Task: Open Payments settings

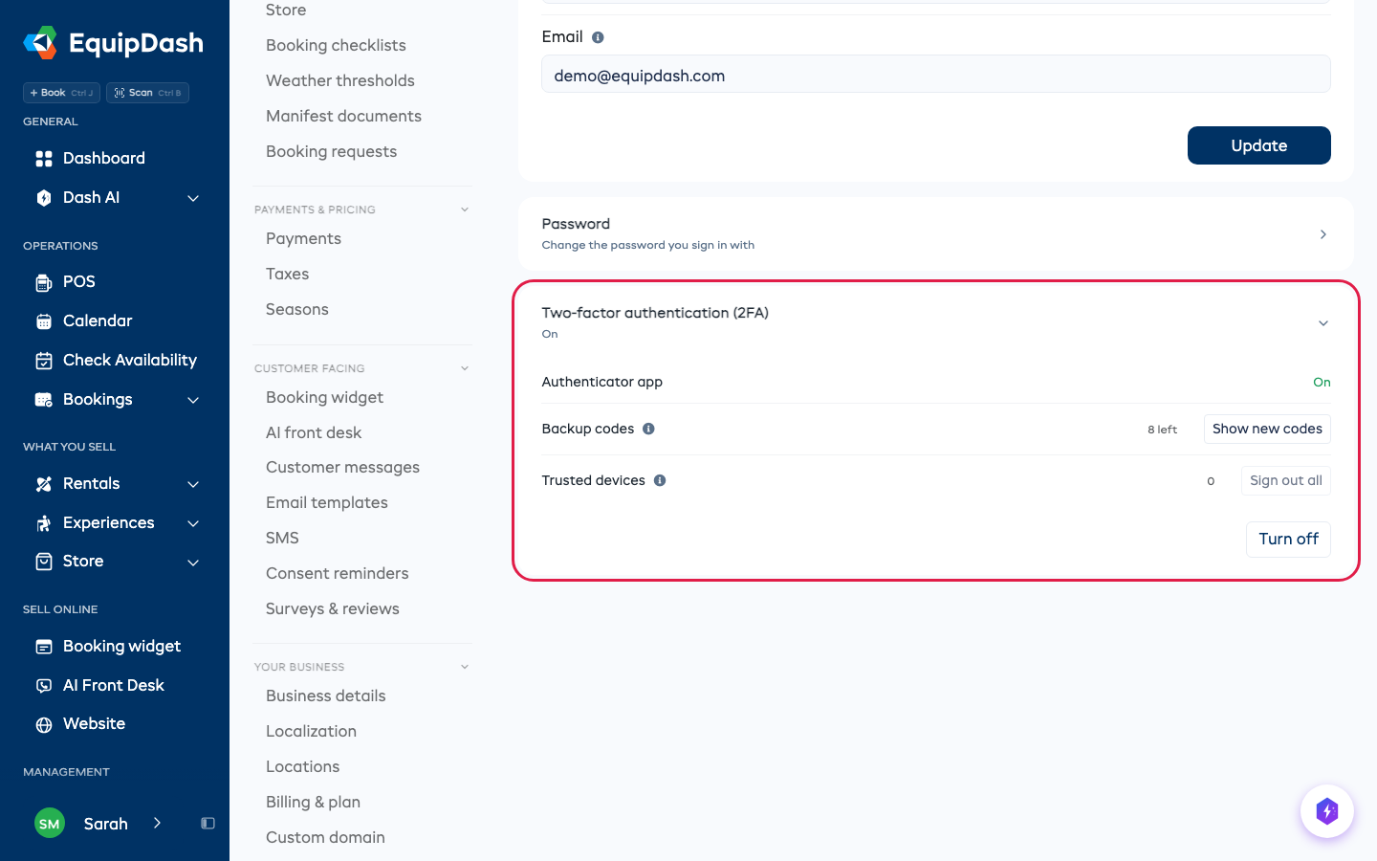Action: pyautogui.click(x=303, y=238)
